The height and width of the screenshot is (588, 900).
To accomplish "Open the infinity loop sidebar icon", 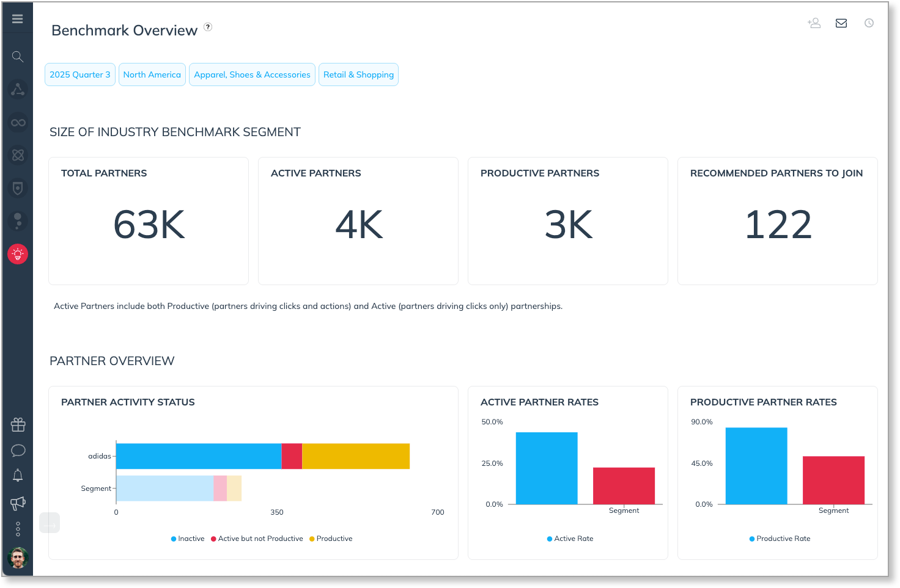I will tap(18, 123).
